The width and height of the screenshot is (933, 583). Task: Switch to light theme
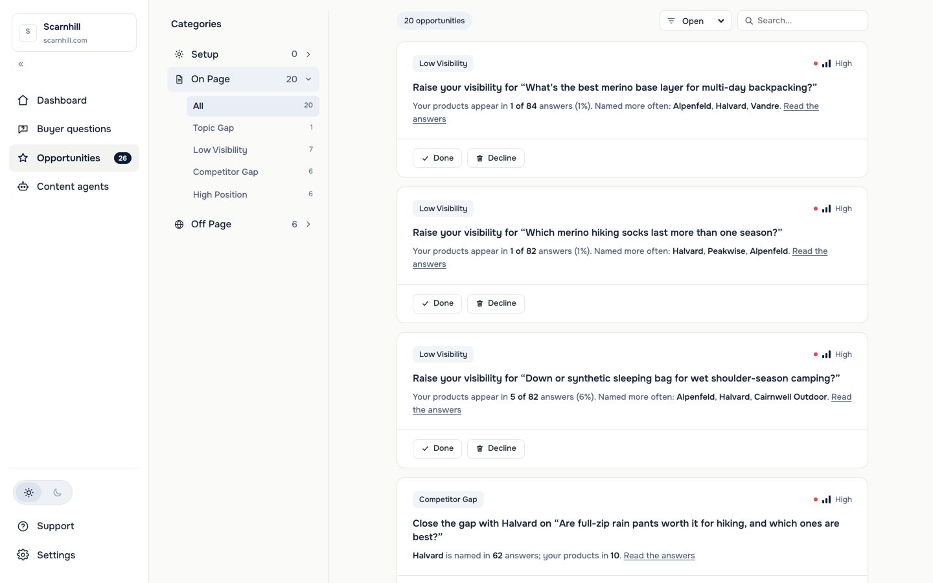point(29,492)
